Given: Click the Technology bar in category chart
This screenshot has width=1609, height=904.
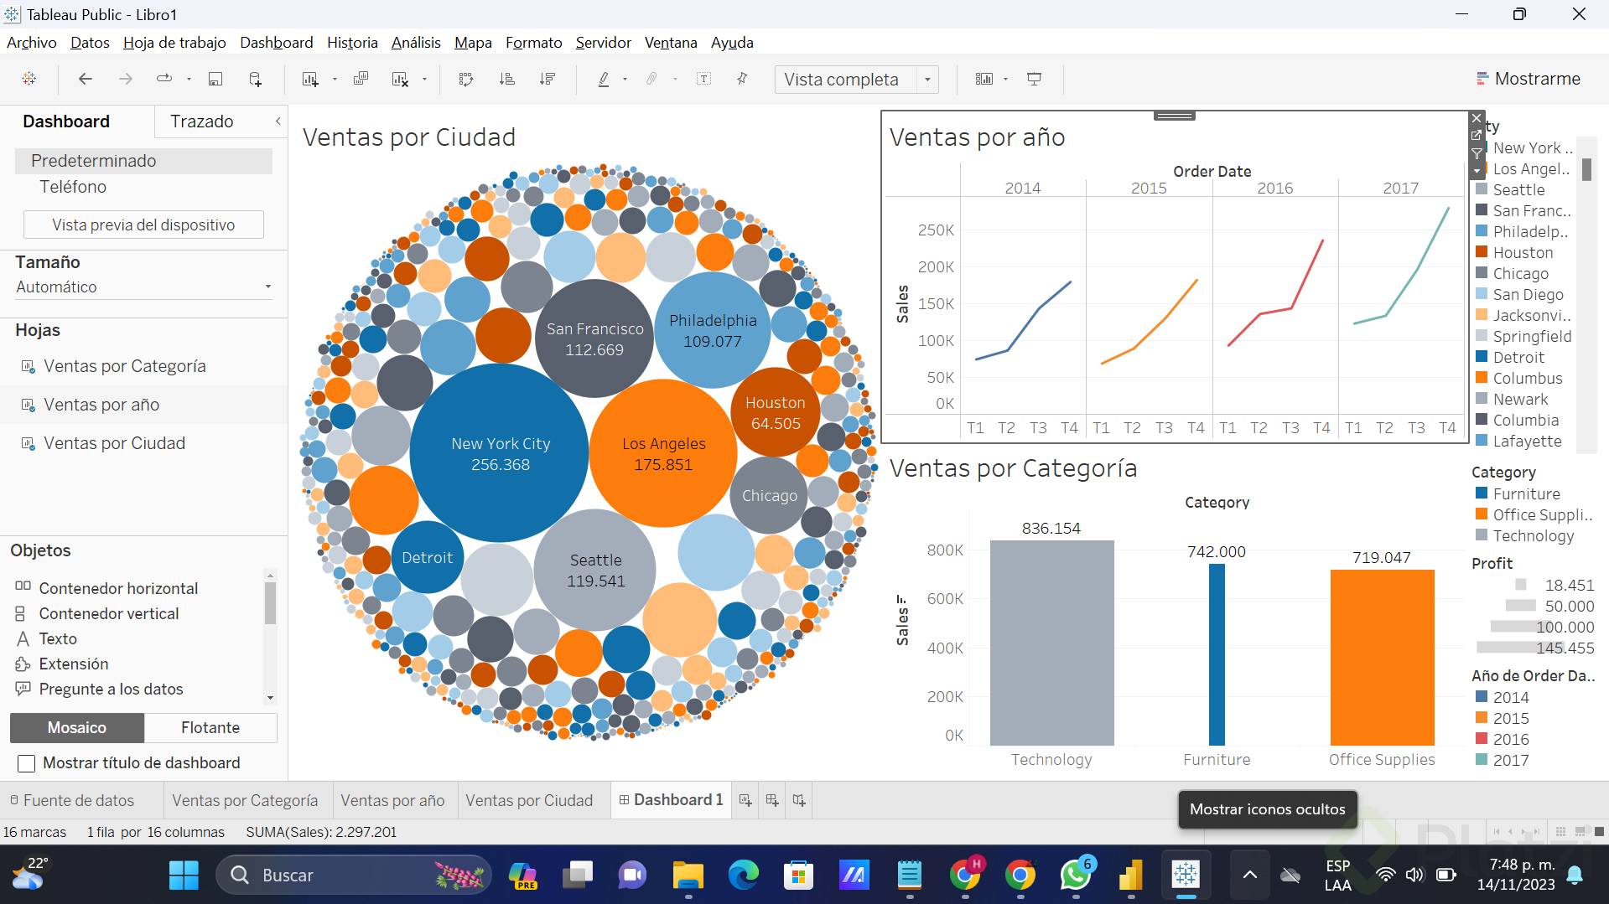Looking at the screenshot, I should click(x=1051, y=643).
